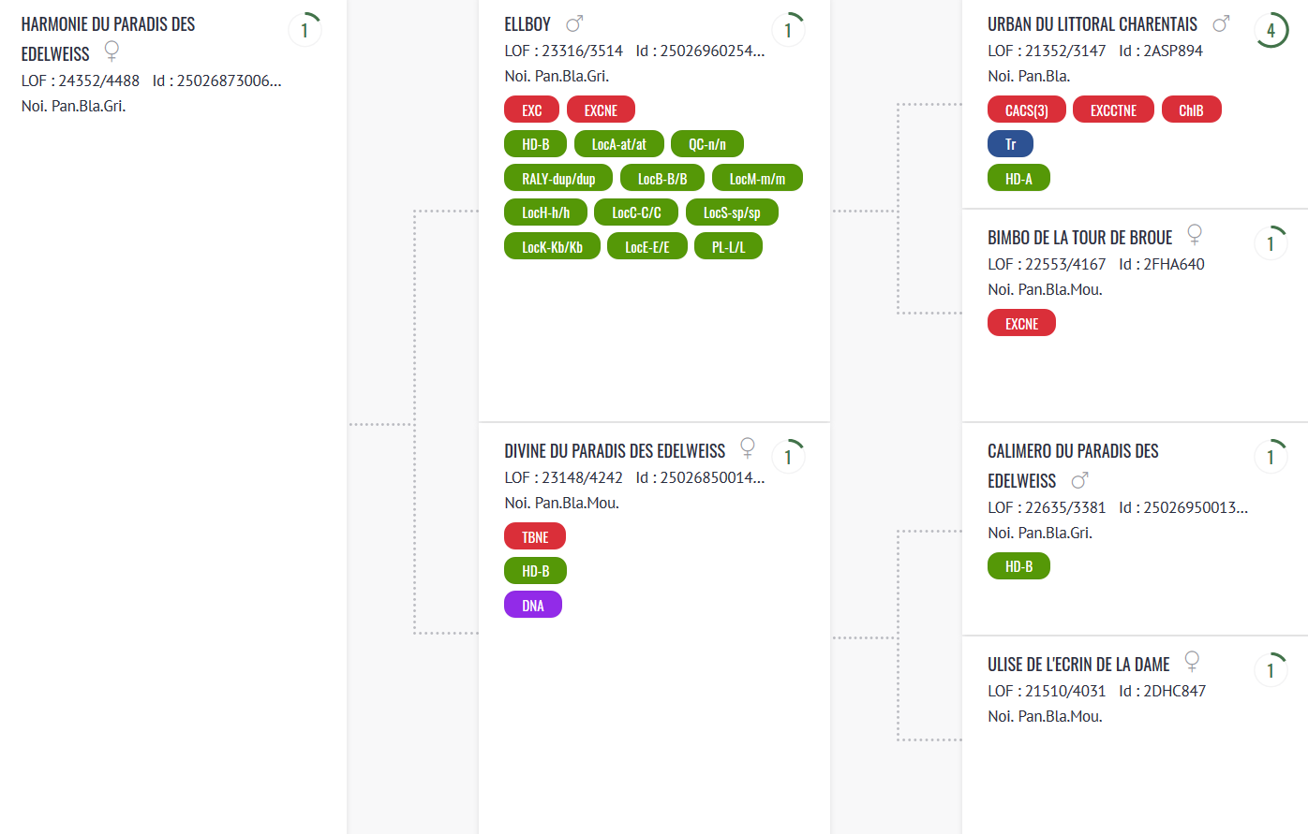Click the count badge on HARMONIE DU PARADIS card
This screenshot has width=1308, height=834.
(305, 30)
